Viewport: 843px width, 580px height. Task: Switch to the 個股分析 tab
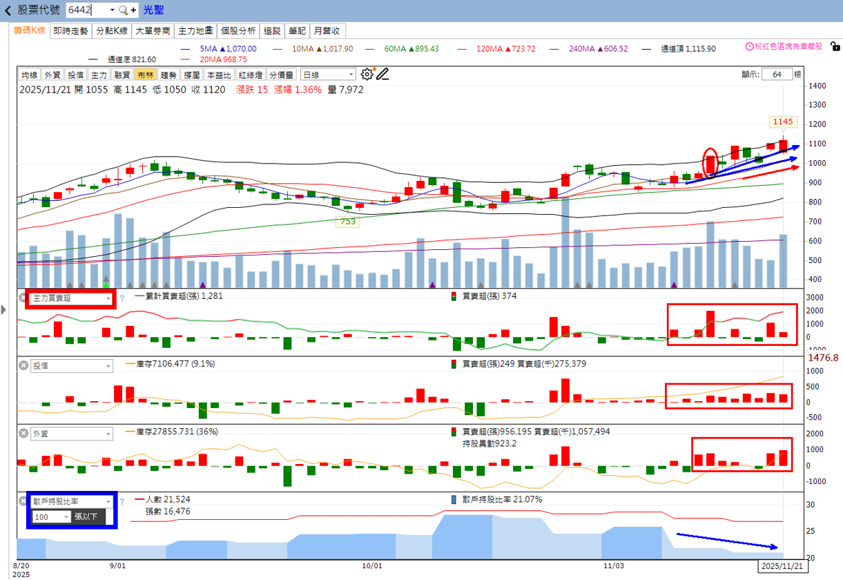[237, 31]
